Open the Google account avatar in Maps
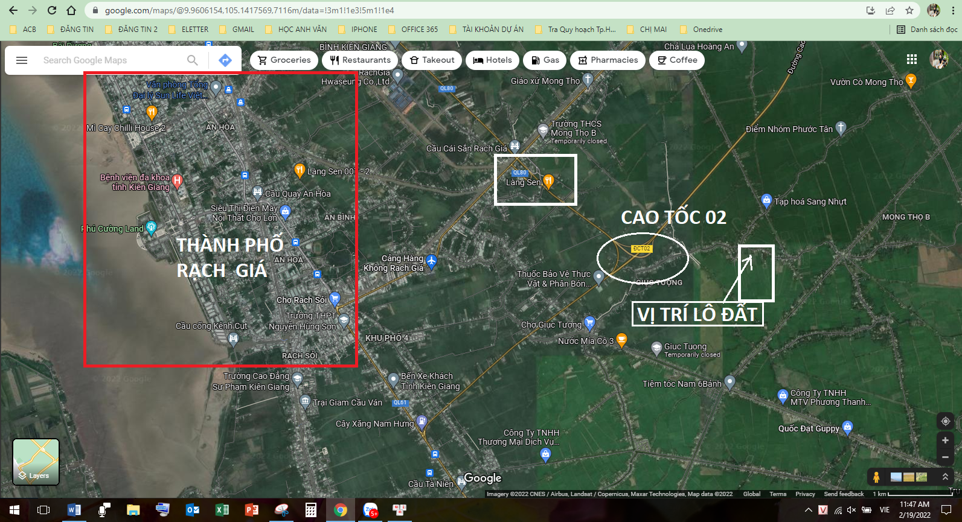Screen dimensions: 962x522 [939, 59]
